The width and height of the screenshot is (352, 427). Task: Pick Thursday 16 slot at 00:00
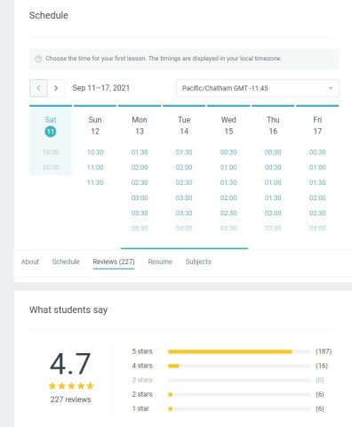(x=273, y=152)
